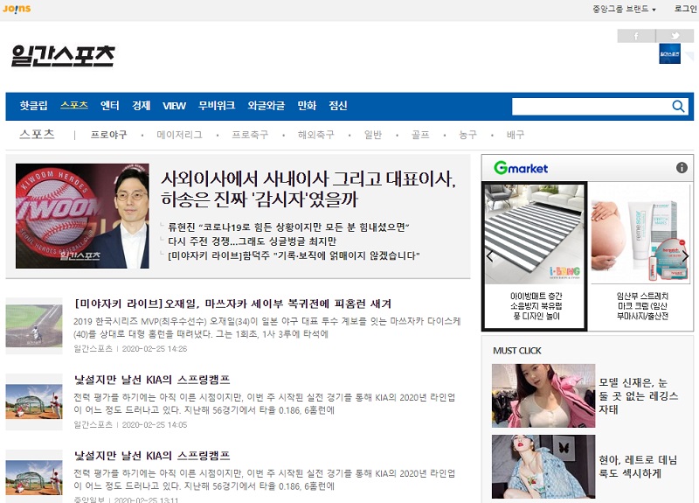This screenshot has width=699, height=503.
Task: Click the blue 일간스포츠 badge icon
Action: coord(669,53)
